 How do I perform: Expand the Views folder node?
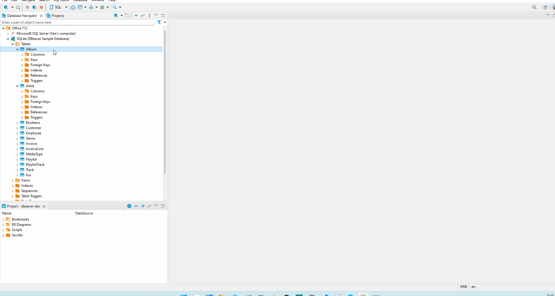click(13, 180)
